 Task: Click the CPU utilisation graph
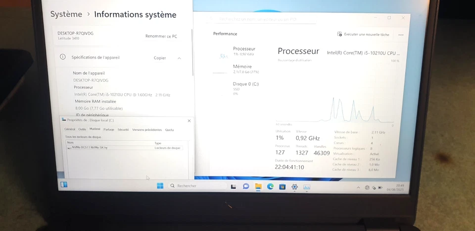(334, 93)
